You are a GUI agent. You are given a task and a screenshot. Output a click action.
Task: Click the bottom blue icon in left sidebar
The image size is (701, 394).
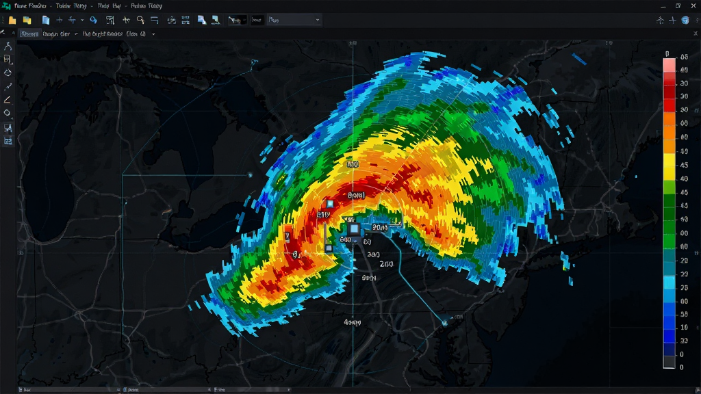click(x=8, y=141)
